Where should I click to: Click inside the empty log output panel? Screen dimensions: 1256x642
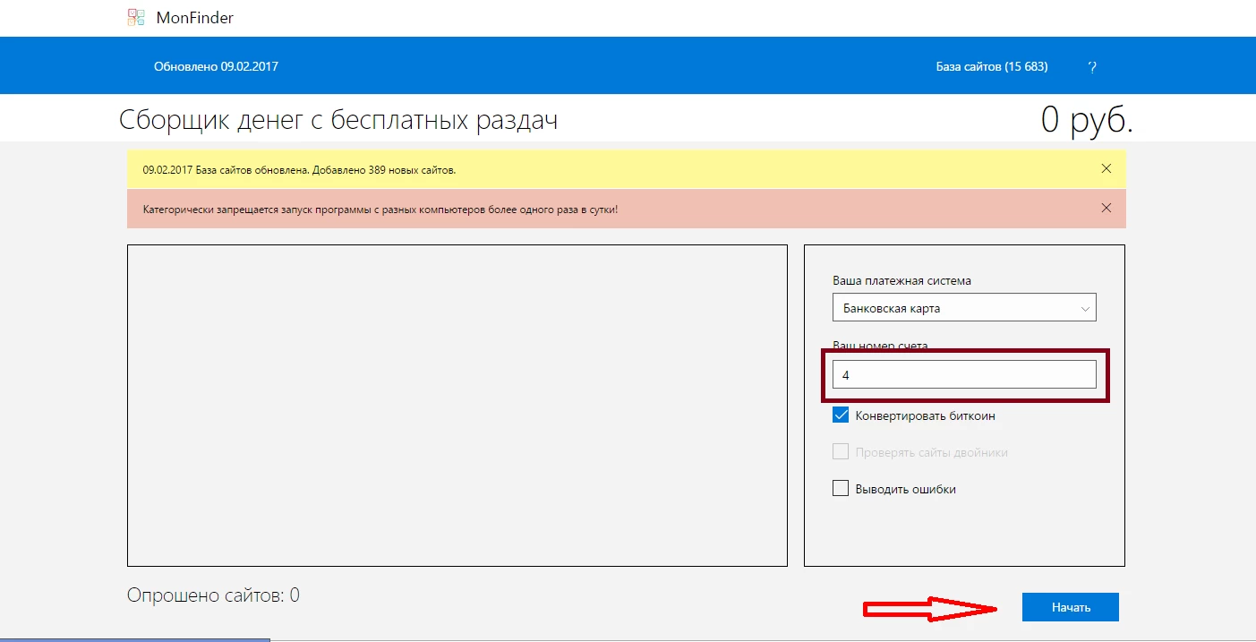[x=457, y=405]
